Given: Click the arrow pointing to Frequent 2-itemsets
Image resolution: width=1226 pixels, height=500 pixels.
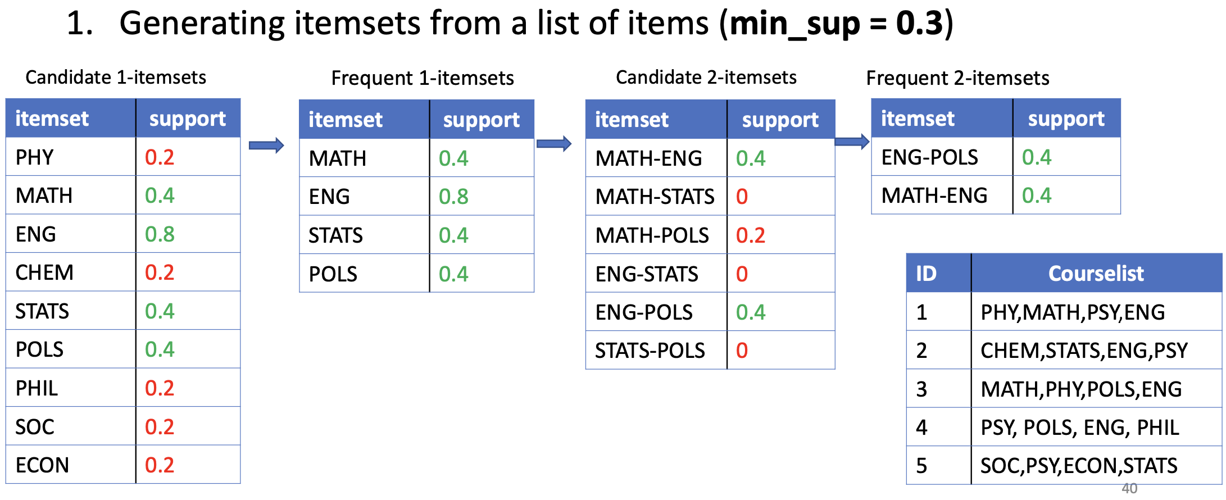Looking at the screenshot, I should click(852, 142).
